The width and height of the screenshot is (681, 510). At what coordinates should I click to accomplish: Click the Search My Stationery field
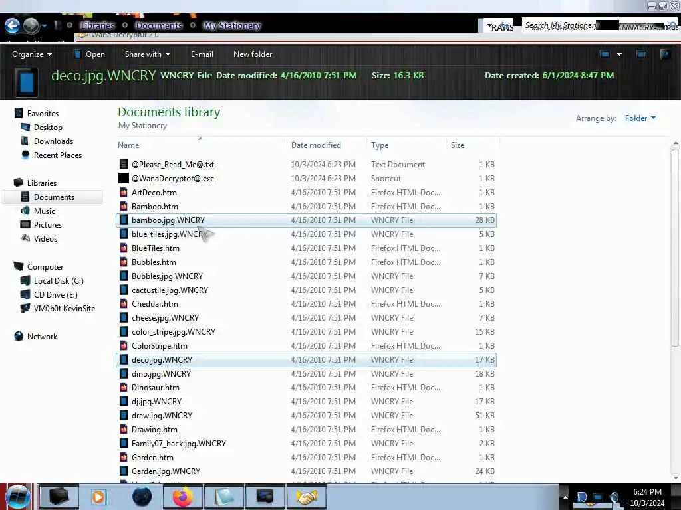click(599, 26)
